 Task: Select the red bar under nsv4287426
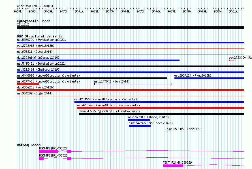pos(161,108)
